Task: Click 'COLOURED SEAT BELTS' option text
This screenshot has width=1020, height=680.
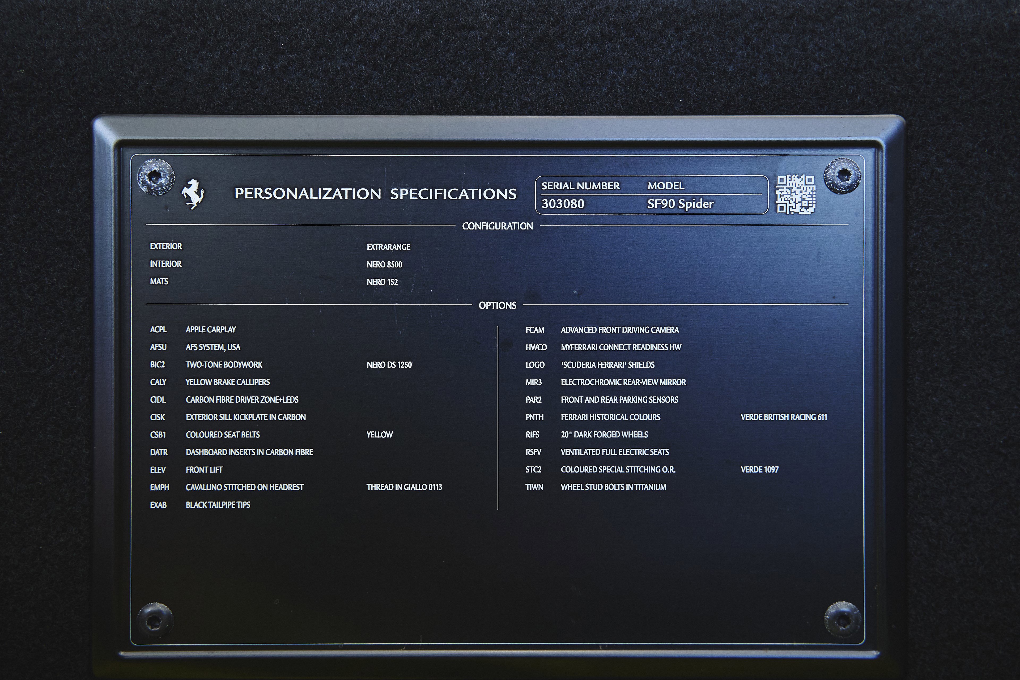Action: (x=223, y=435)
